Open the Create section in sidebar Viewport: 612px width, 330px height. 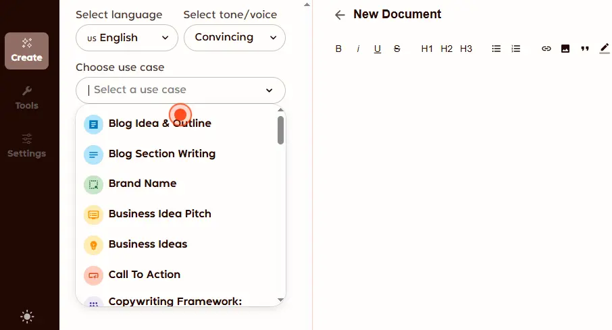pos(26,51)
